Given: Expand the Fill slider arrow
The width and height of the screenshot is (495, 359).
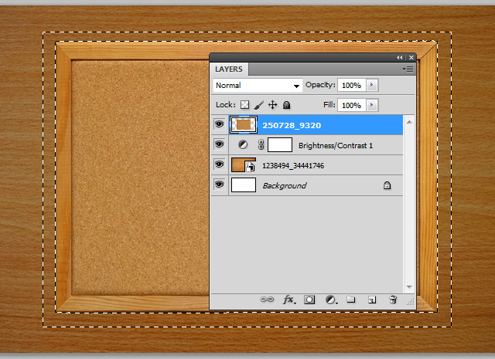Looking at the screenshot, I should [373, 104].
